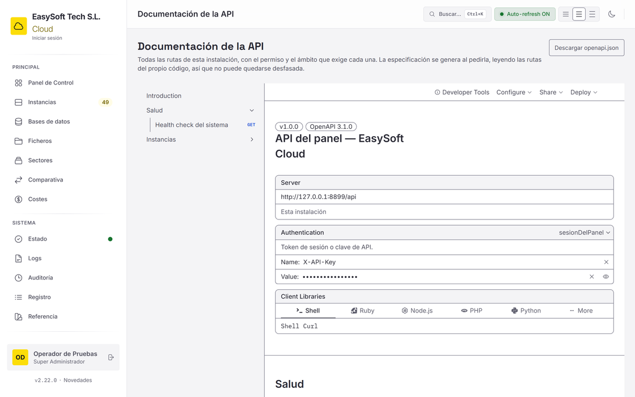
Task: Collapse the Salud section chevron
Action: [252, 111]
